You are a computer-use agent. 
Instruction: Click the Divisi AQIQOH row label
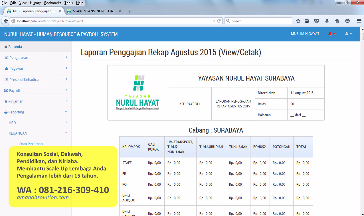tap(129, 198)
